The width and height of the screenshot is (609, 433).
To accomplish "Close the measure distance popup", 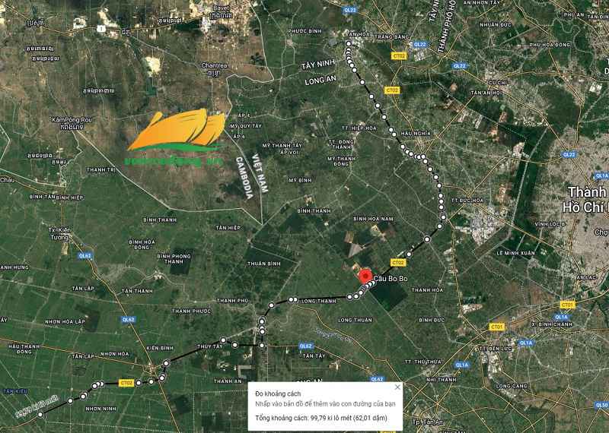I will pyautogui.click(x=397, y=387).
